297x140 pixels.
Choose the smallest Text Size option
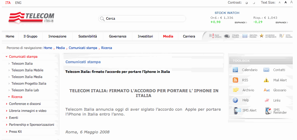pyautogui.click(x=279, y=3)
